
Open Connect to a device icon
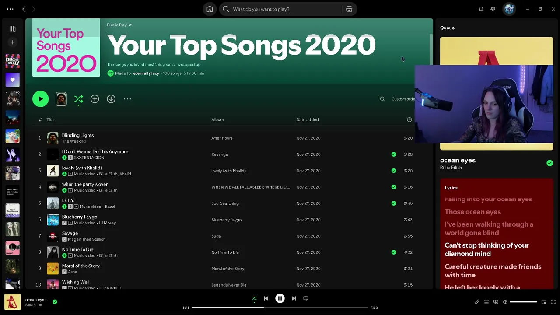(496, 302)
